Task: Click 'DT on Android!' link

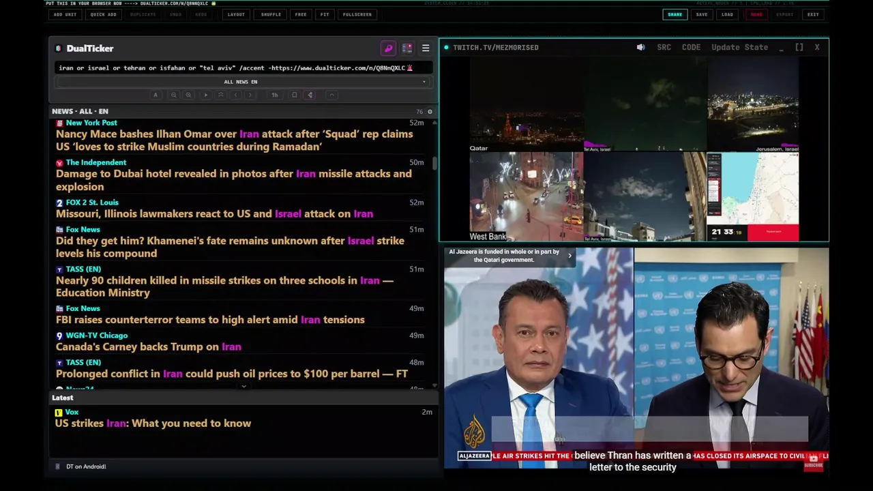Action: [86, 466]
